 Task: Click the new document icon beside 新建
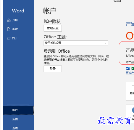pos(9,29)
